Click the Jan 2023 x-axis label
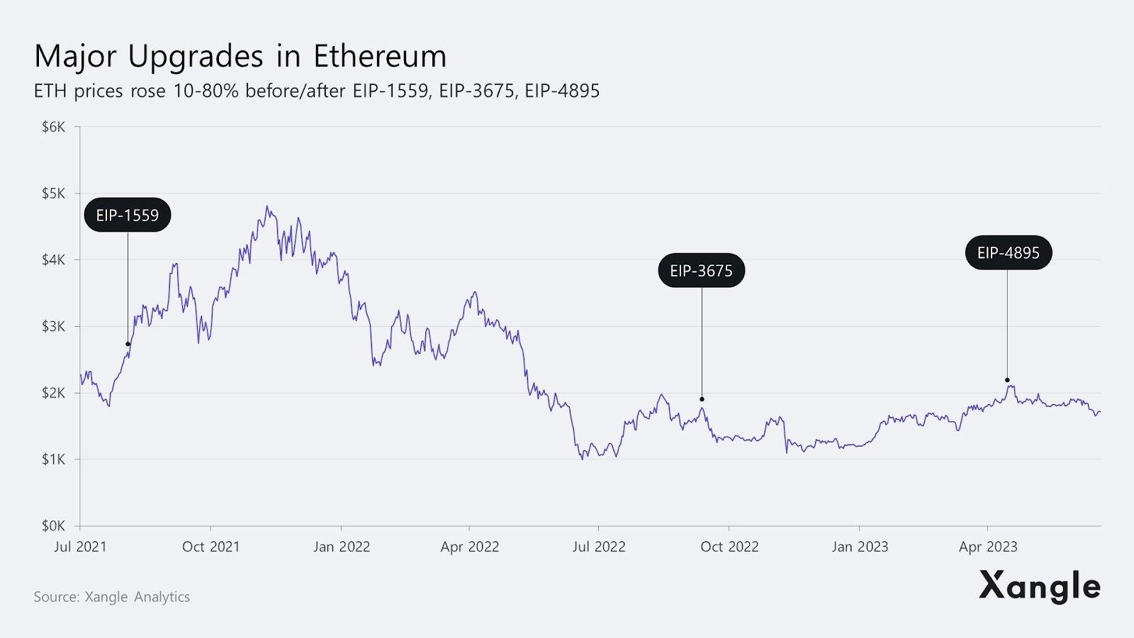This screenshot has height=638, width=1134. pos(860,547)
